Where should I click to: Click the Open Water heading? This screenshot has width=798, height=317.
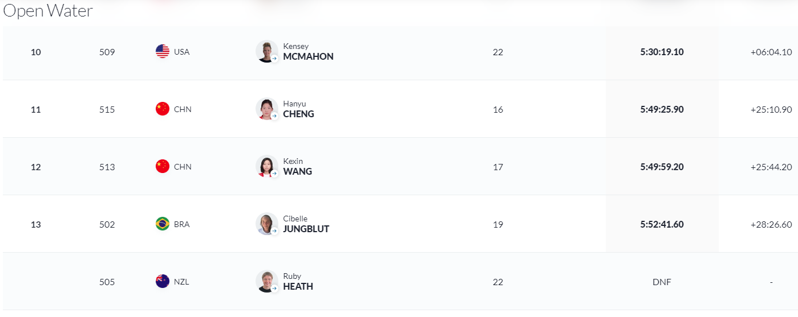coord(48,10)
